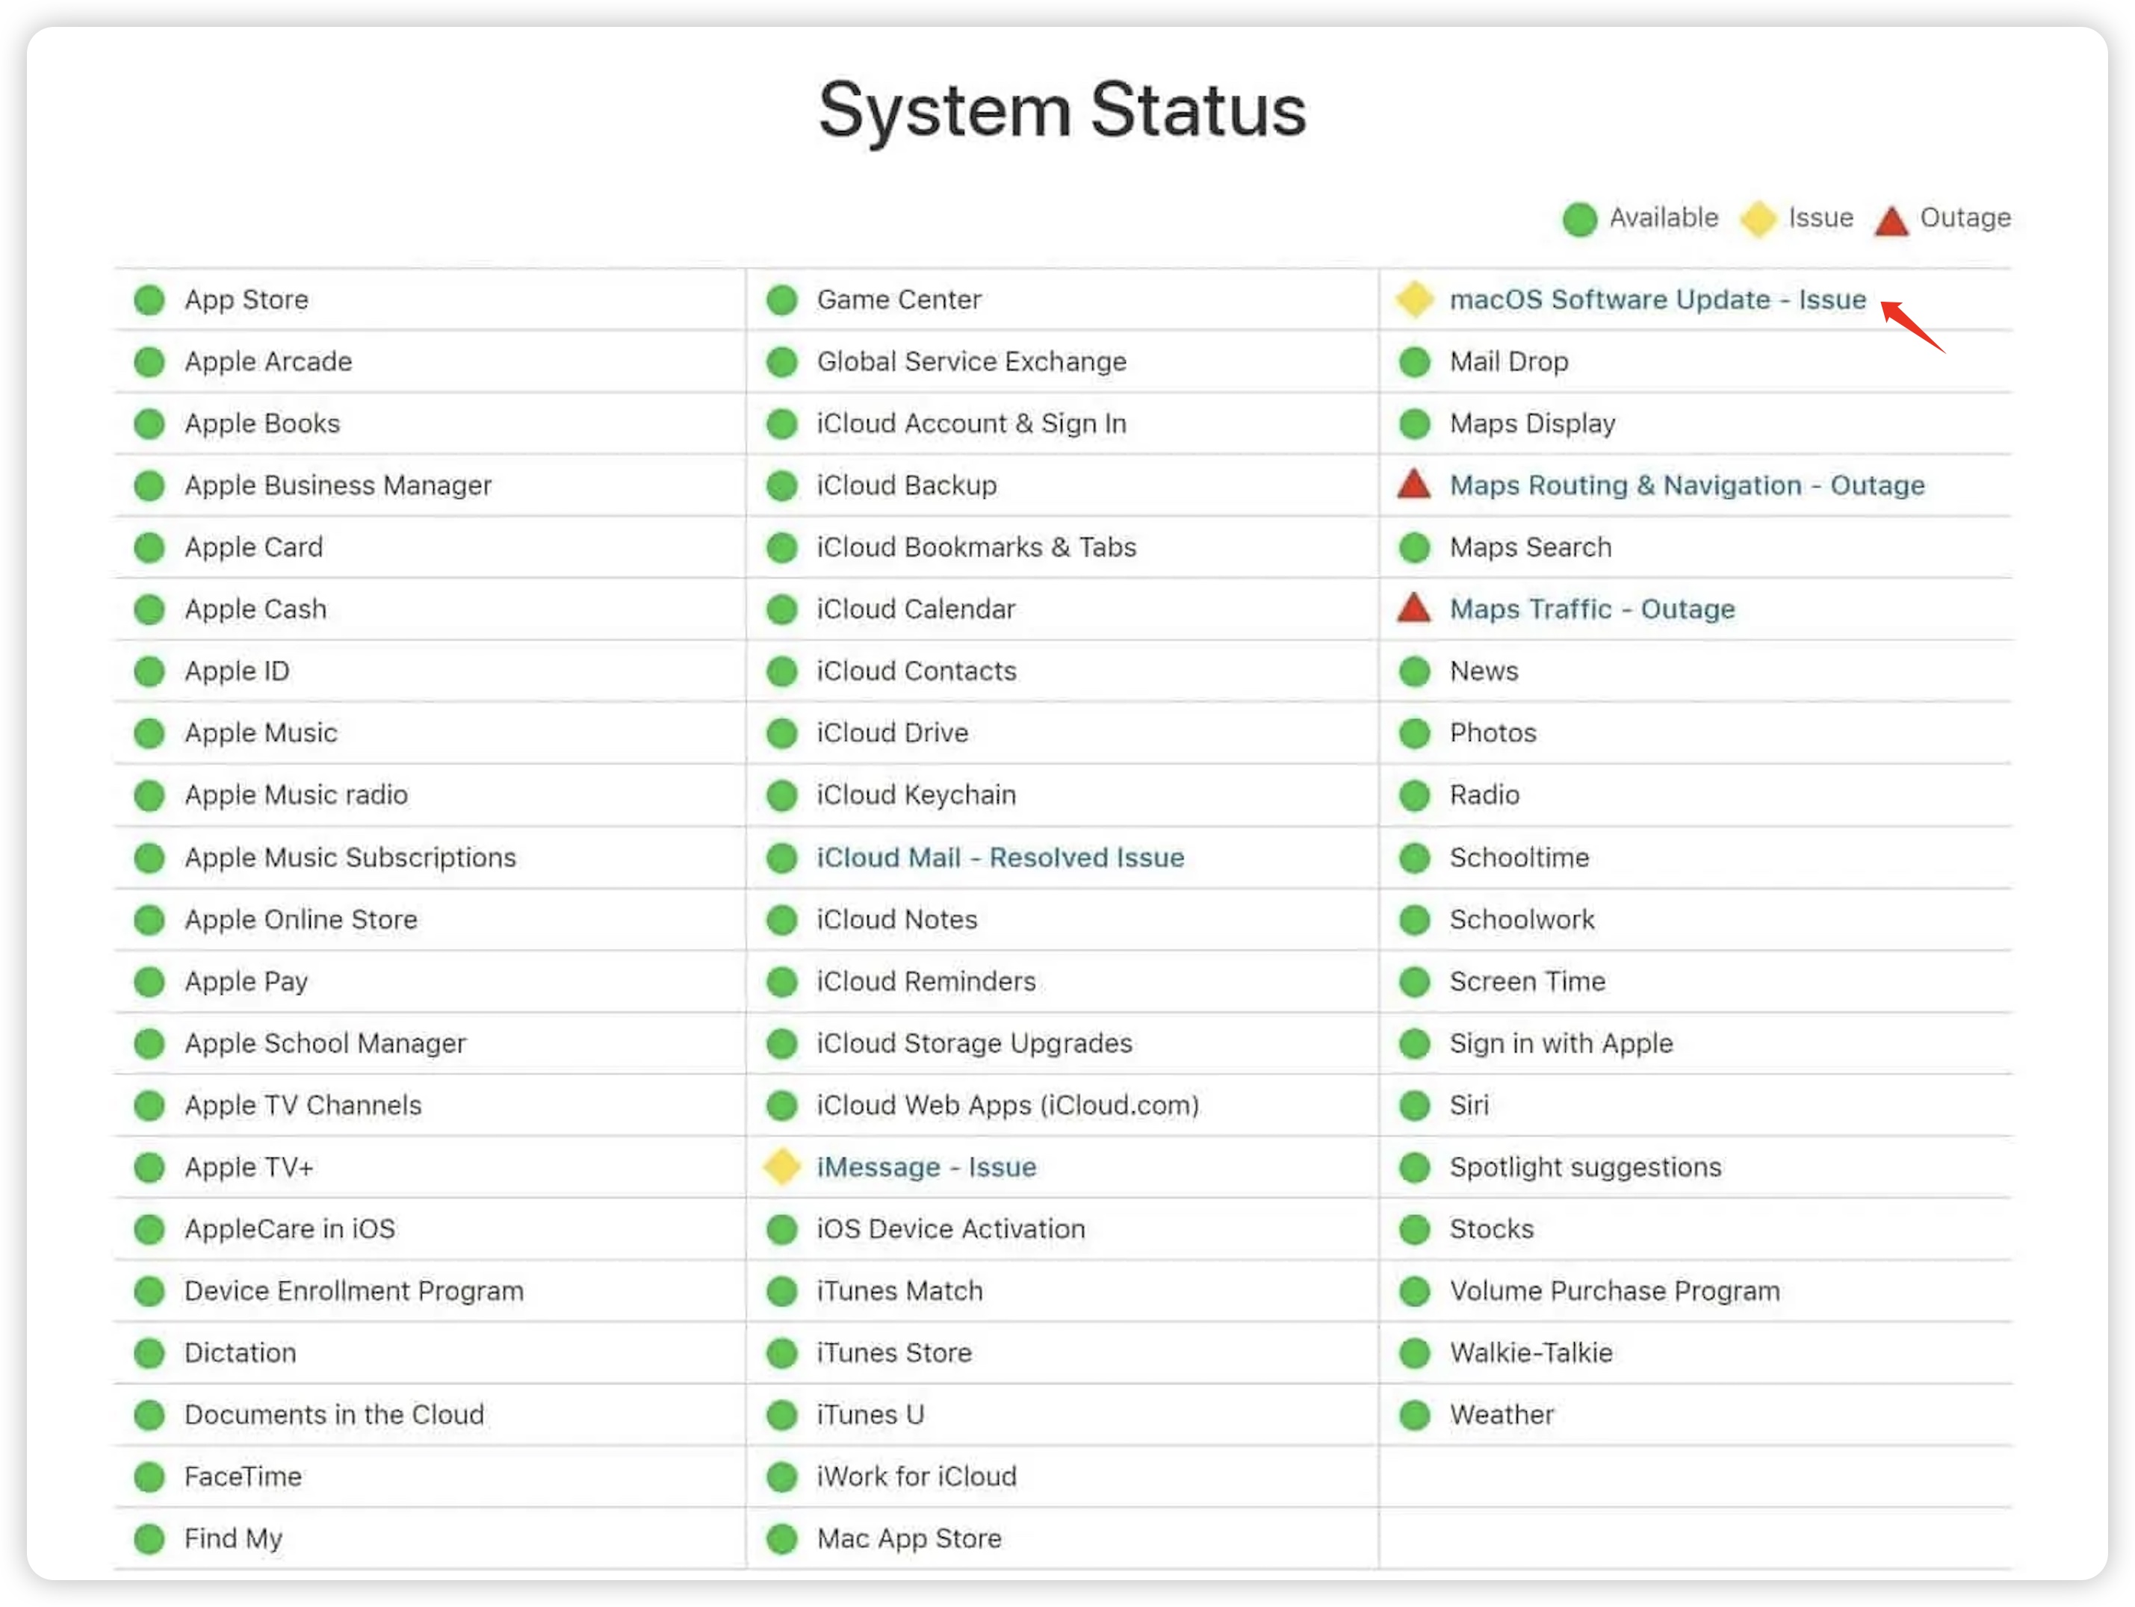The height and width of the screenshot is (1607, 2135).
Task: Click the red triangle icon beside Maps Traffic
Action: (x=1414, y=608)
